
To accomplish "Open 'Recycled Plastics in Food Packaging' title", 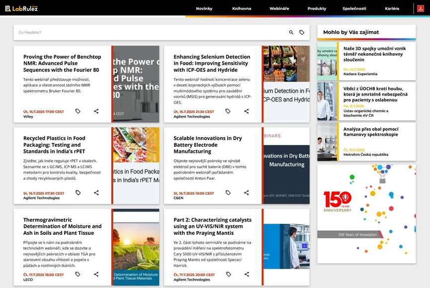I will click(x=54, y=145).
